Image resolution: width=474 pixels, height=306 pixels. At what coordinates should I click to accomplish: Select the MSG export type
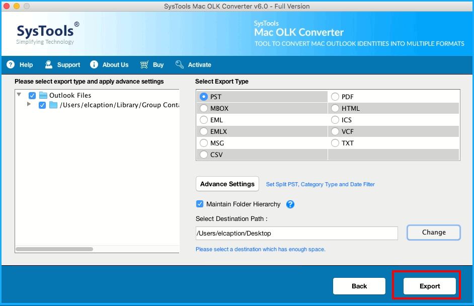click(204, 143)
